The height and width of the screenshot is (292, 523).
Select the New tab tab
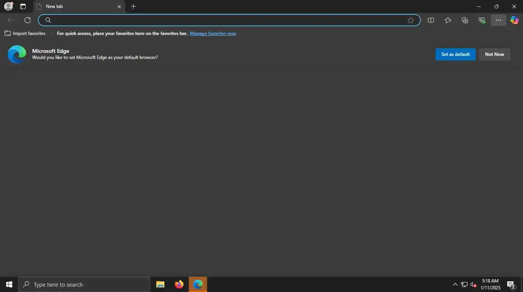click(79, 6)
